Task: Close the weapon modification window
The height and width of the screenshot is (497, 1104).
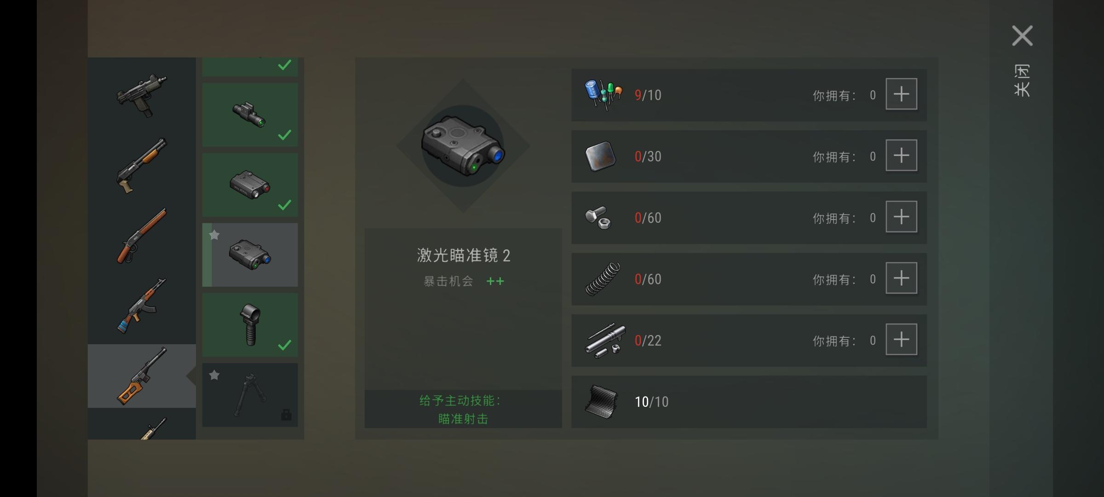Action: (x=1022, y=36)
